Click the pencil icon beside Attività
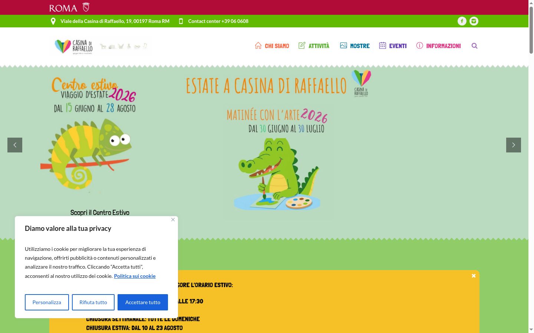534x333 pixels. 302,46
